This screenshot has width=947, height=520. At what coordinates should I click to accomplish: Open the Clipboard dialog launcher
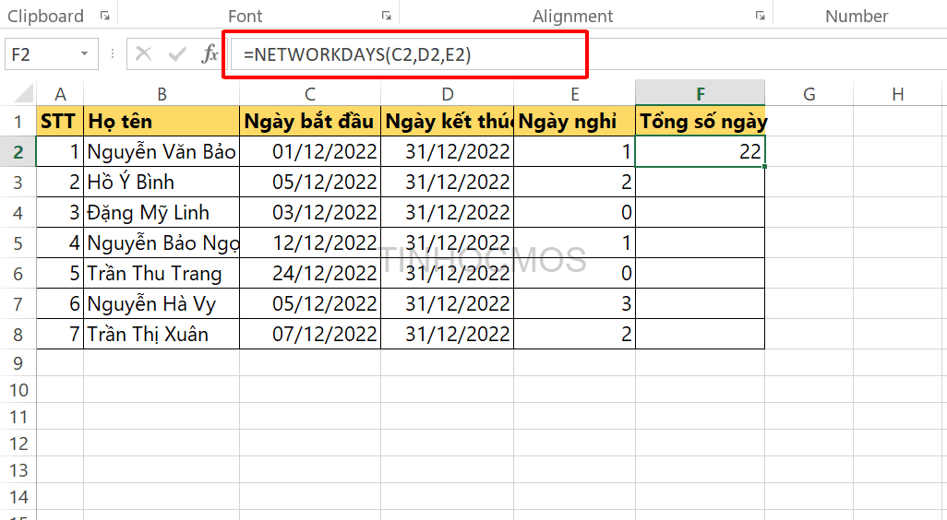[x=105, y=17]
